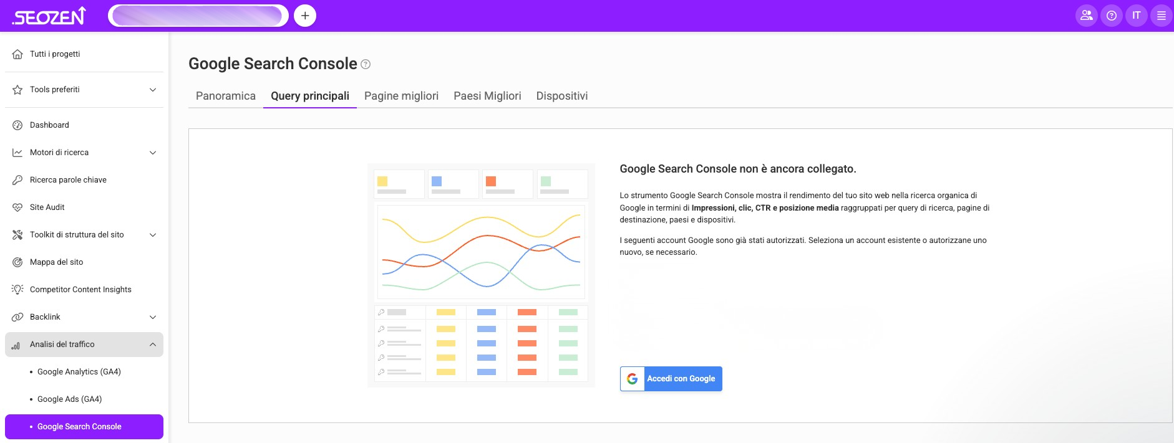Viewport: 1174px width, 443px height.
Task: Select the Query principali tab
Action: pyautogui.click(x=310, y=96)
